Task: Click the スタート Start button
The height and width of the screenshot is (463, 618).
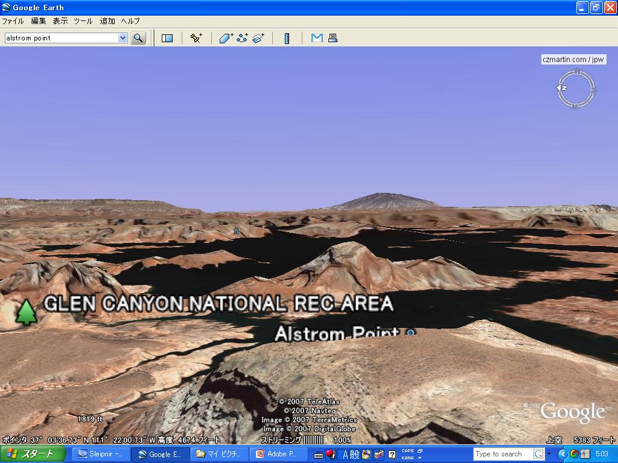Action: pyautogui.click(x=33, y=454)
